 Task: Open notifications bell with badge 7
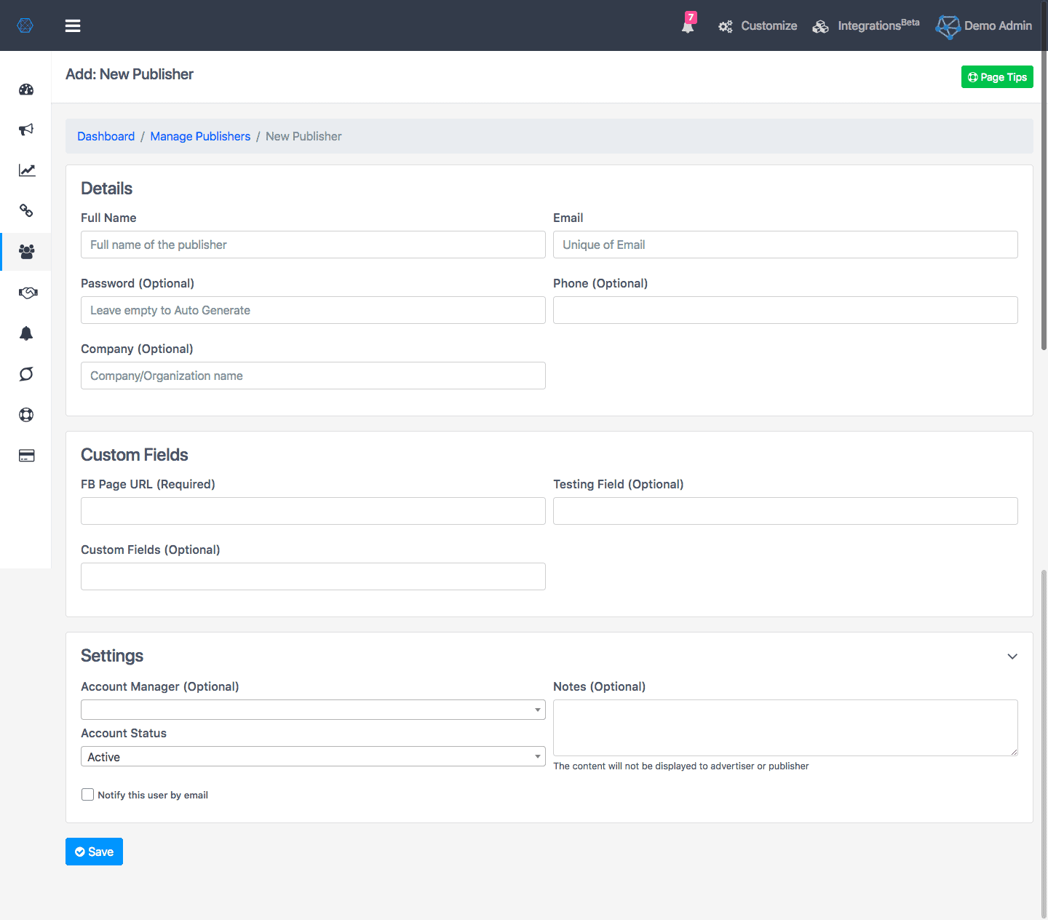[x=688, y=25]
